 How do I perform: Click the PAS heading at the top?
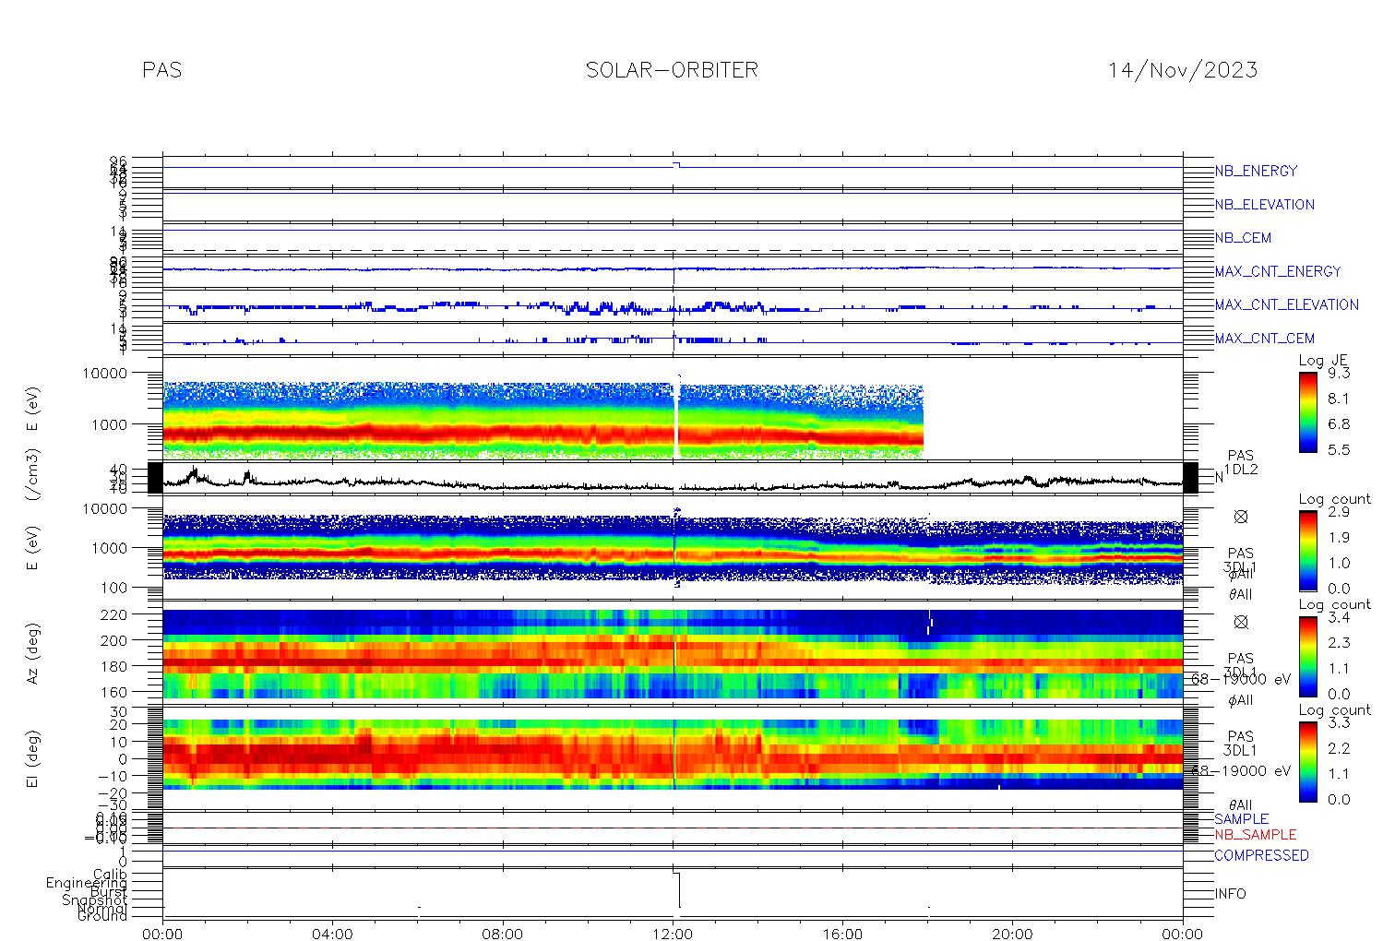(162, 70)
